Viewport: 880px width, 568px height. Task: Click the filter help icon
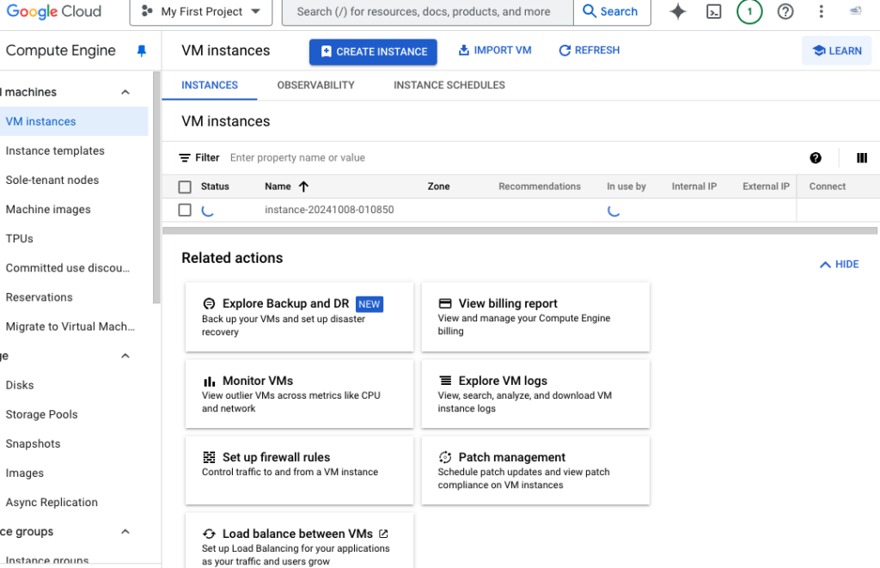click(x=816, y=158)
